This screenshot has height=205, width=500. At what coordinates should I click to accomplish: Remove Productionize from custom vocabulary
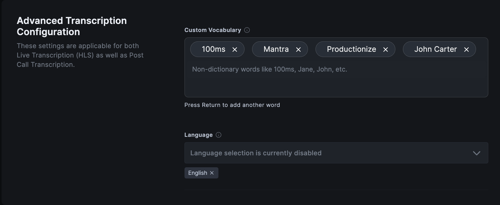click(385, 49)
